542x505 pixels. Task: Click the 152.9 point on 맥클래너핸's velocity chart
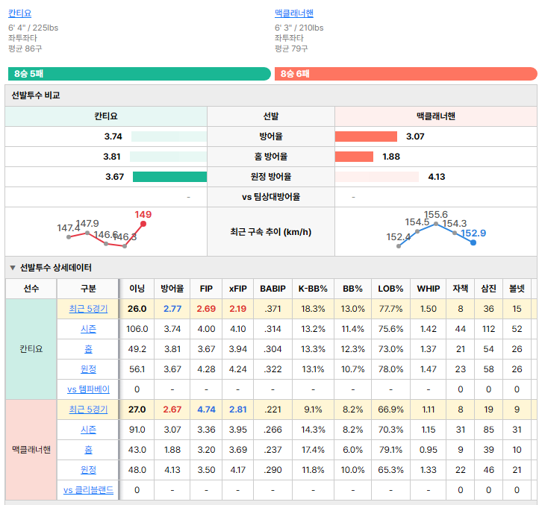(x=473, y=242)
